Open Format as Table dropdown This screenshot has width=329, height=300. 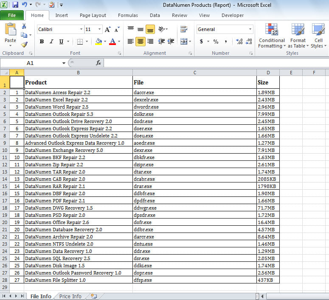(x=298, y=36)
